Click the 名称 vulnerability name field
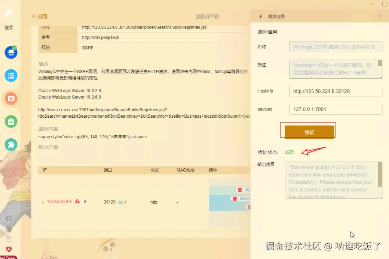This screenshot has height=259, width=389. [x=336, y=47]
